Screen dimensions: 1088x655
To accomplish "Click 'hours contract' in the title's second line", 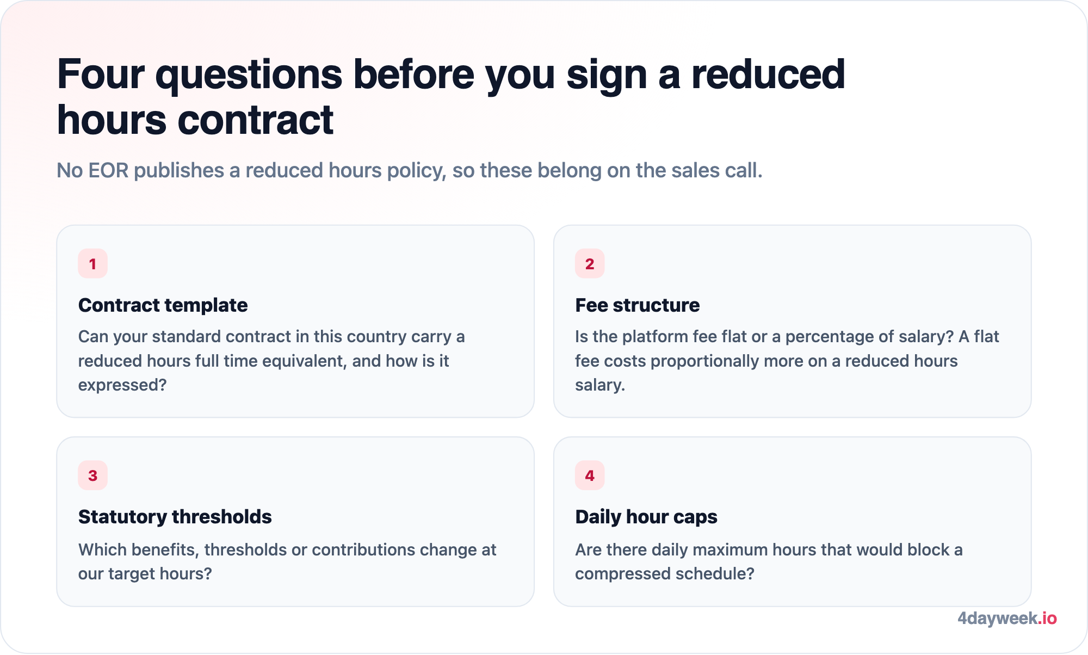I will tap(195, 120).
